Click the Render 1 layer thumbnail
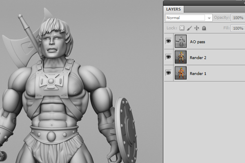This screenshot has width=245, height=163. click(x=180, y=73)
